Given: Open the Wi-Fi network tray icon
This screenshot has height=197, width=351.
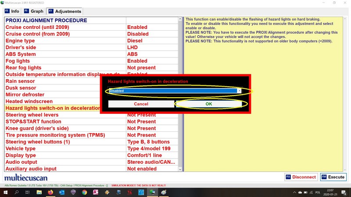Looking at the screenshot, I should tap(311, 192).
